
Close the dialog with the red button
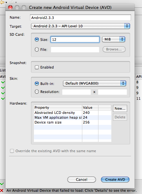point(10,7)
